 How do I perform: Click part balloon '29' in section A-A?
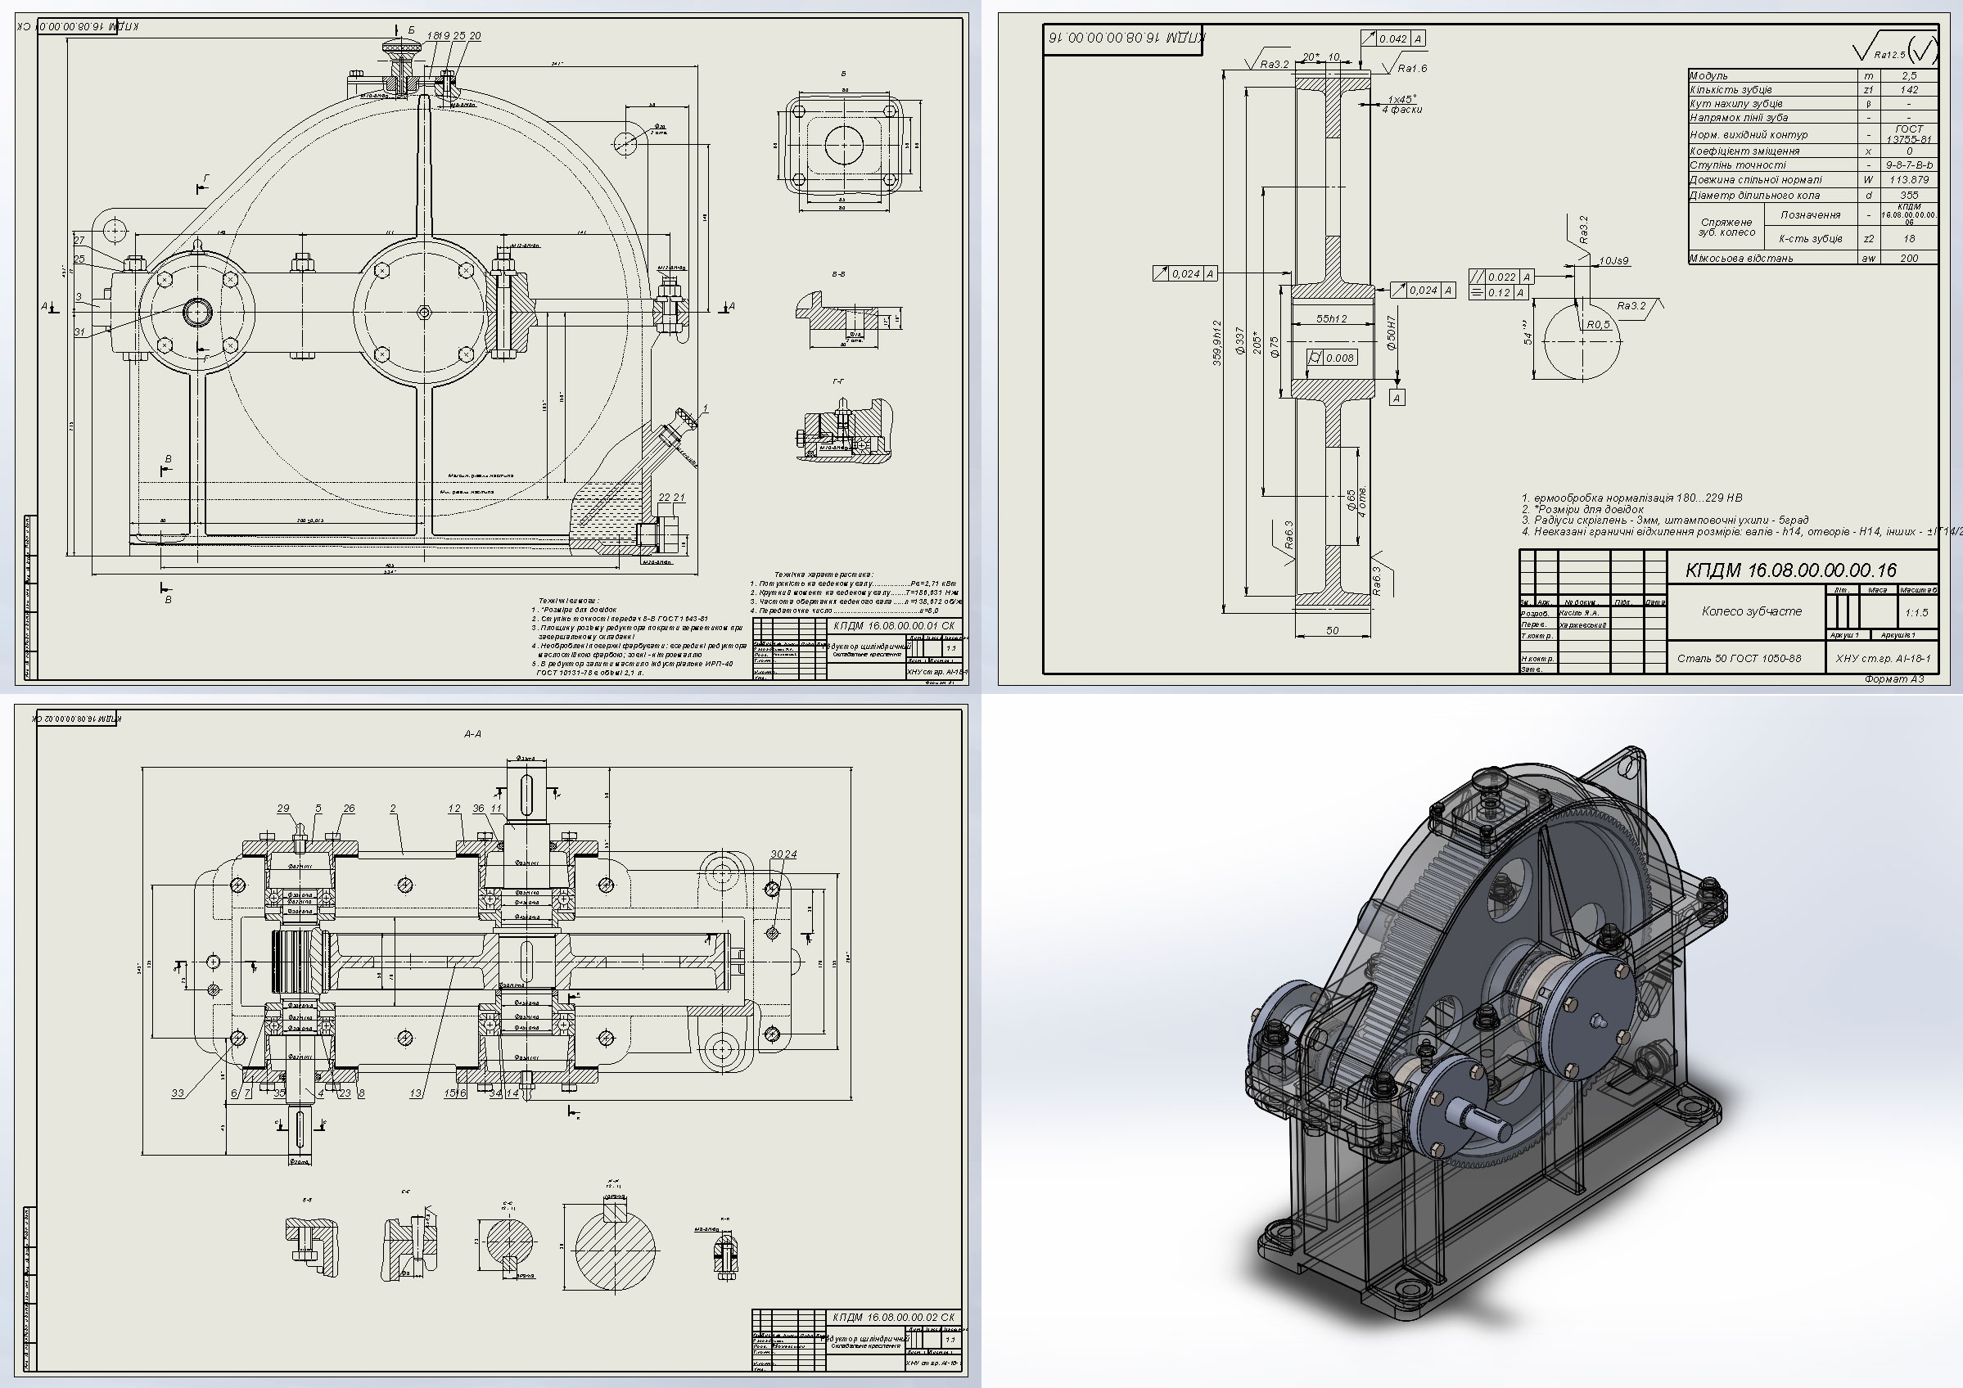pyautogui.click(x=283, y=808)
